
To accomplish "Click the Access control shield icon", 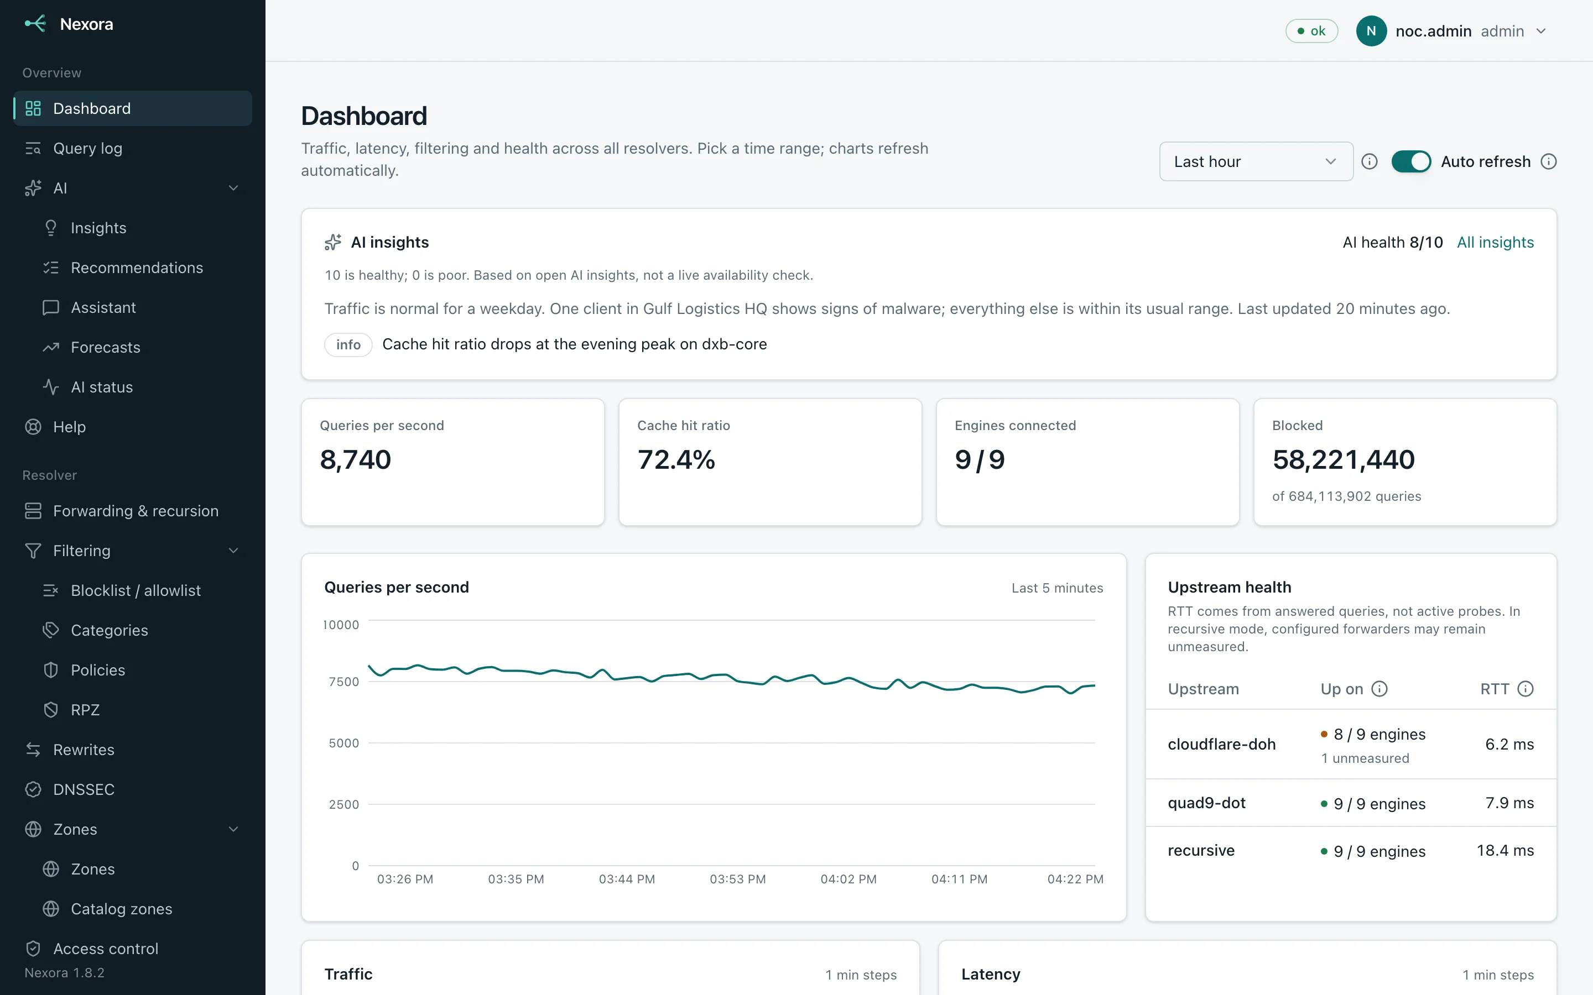I will click(x=33, y=949).
